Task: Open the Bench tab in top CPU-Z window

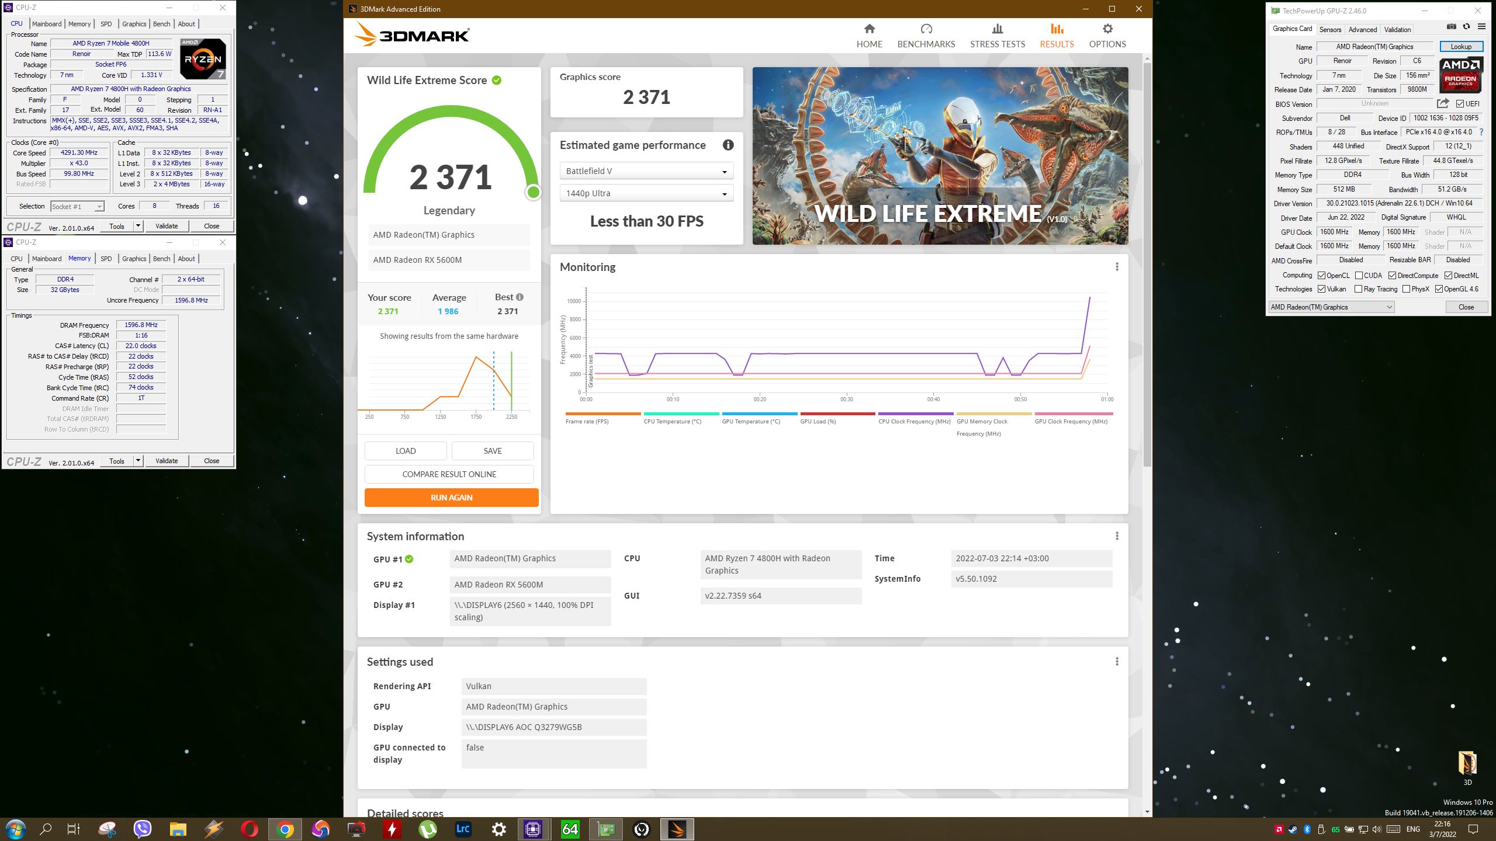Action: point(161,24)
